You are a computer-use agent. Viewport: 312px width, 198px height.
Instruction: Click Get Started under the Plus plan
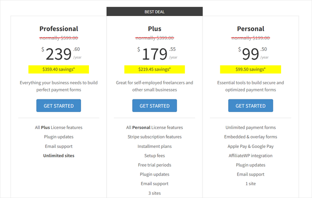155,106
